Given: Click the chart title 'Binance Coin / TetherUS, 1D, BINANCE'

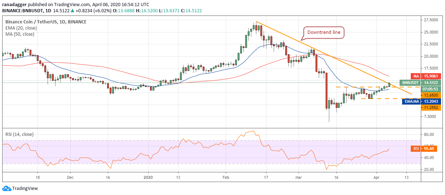Looking at the screenshot, I should pyautogui.click(x=46, y=22).
